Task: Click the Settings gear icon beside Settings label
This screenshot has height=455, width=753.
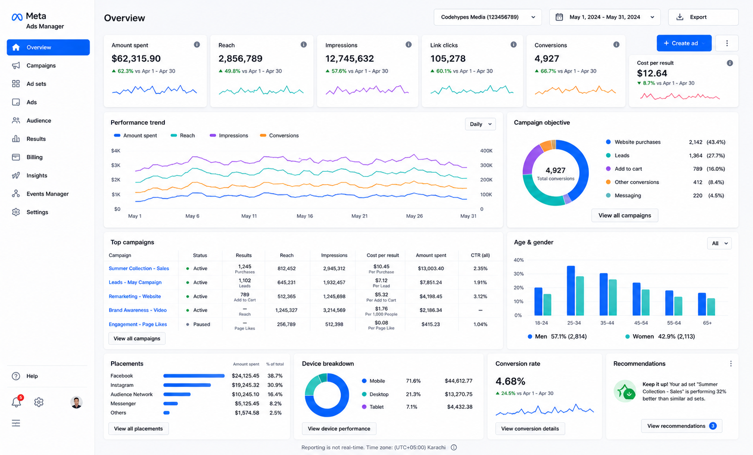Action: coord(16,212)
